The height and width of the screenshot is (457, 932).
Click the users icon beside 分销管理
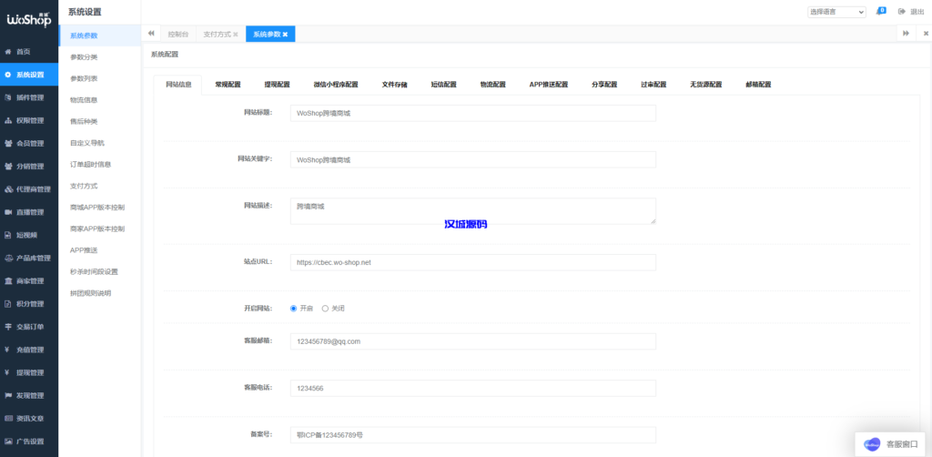(x=7, y=167)
